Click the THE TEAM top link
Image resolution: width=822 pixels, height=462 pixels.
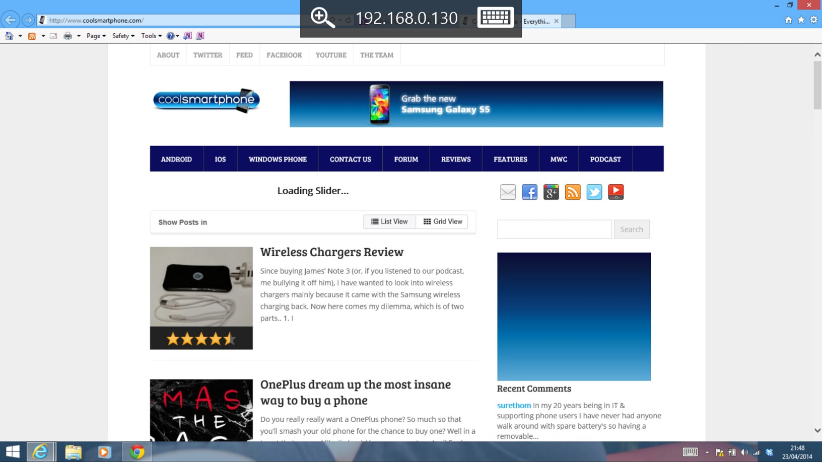(377, 55)
